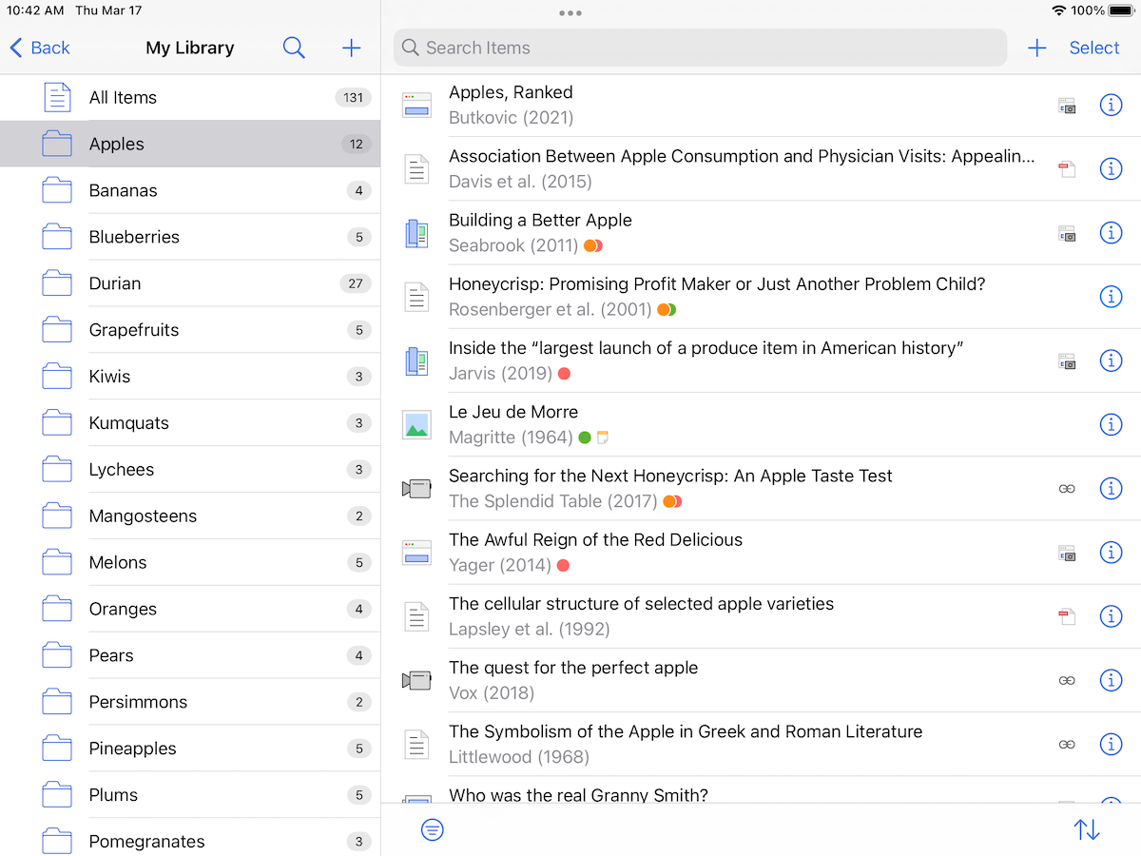Tap the Select button

coord(1094,48)
